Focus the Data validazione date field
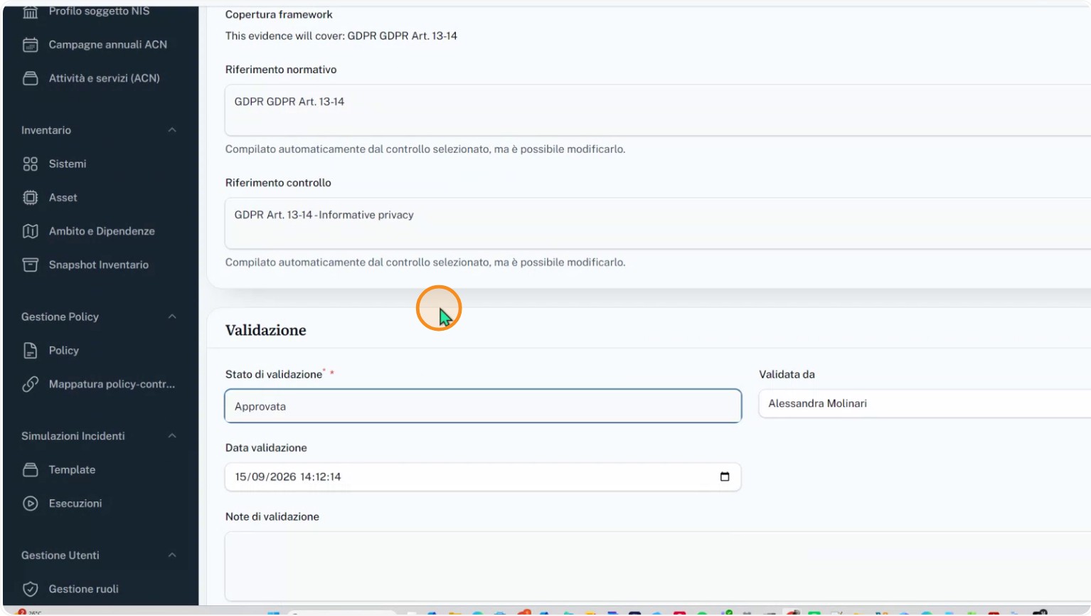The width and height of the screenshot is (1091, 616). [x=483, y=477]
